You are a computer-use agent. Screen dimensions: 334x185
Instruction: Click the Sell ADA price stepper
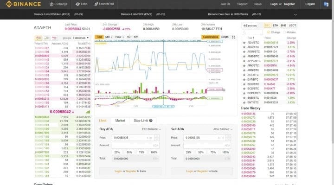228,138
